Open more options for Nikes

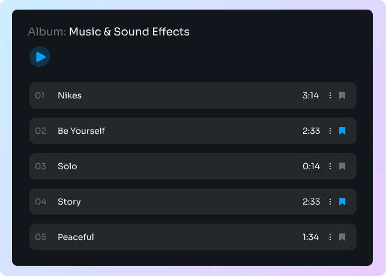pos(330,95)
